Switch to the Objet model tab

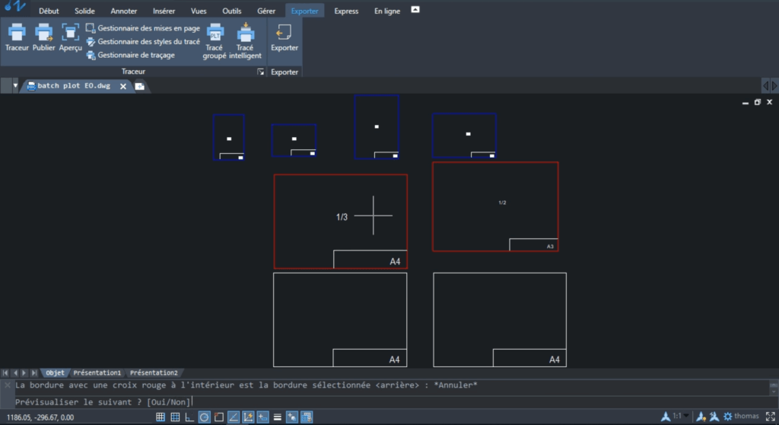(x=55, y=372)
